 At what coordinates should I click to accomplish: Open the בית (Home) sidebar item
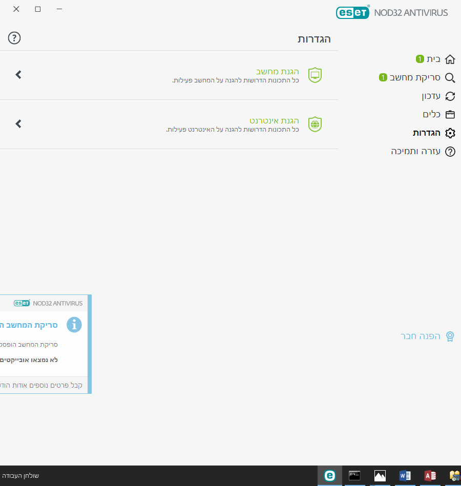(435, 59)
